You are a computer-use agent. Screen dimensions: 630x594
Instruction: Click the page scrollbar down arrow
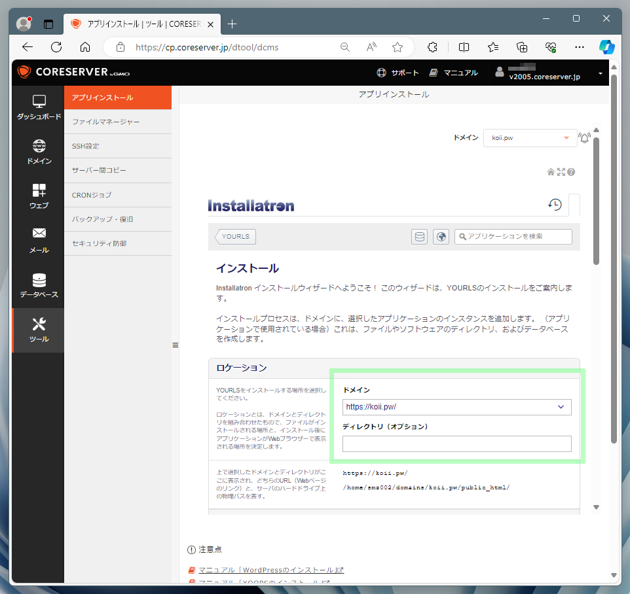614,575
